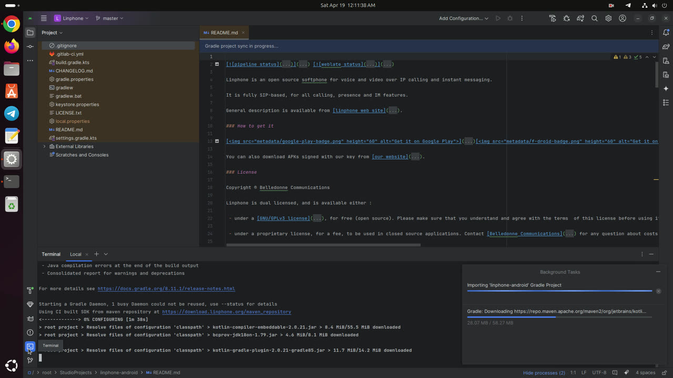Expand External Libraries tree node
The width and height of the screenshot is (673, 378).
tap(44, 146)
